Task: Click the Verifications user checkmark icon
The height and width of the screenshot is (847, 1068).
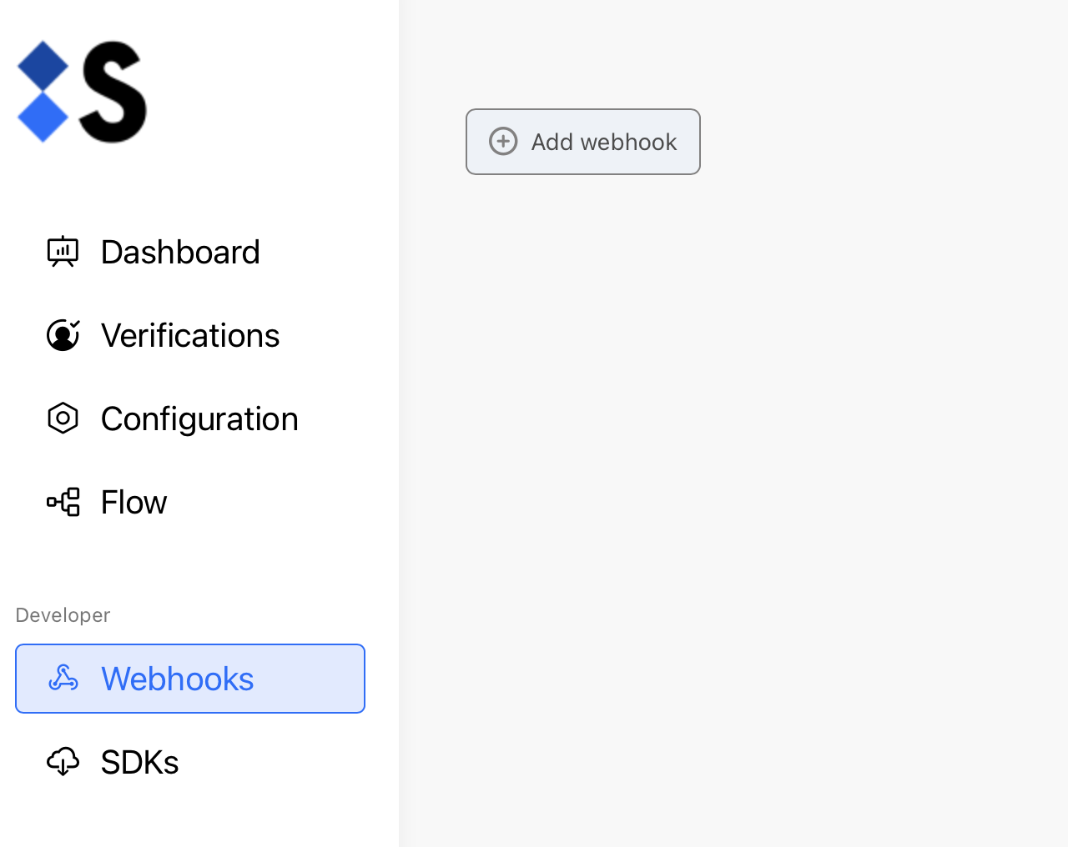Action: [x=63, y=335]
